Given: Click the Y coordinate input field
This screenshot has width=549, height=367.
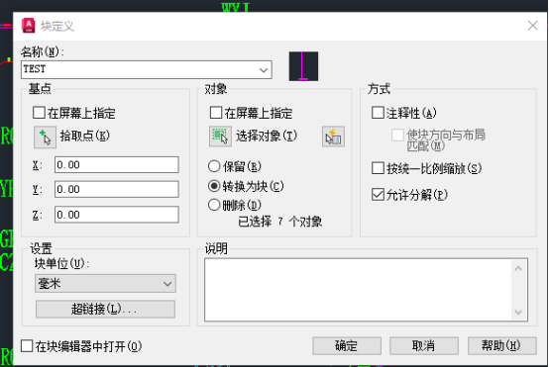Looking at the screenshot, I should point(117,189).
